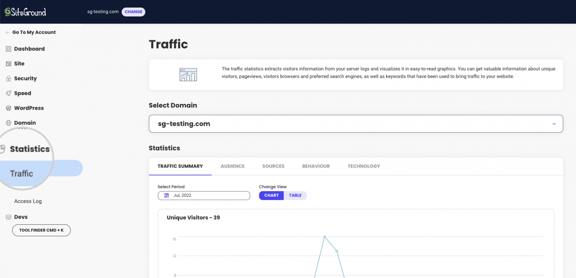Click the Dashboard grid icon
This screenshot has width=576, height=278.
pyautogui.click(x=8, y=49)
